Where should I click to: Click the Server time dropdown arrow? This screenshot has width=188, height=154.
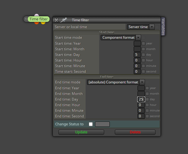[152, 27]
